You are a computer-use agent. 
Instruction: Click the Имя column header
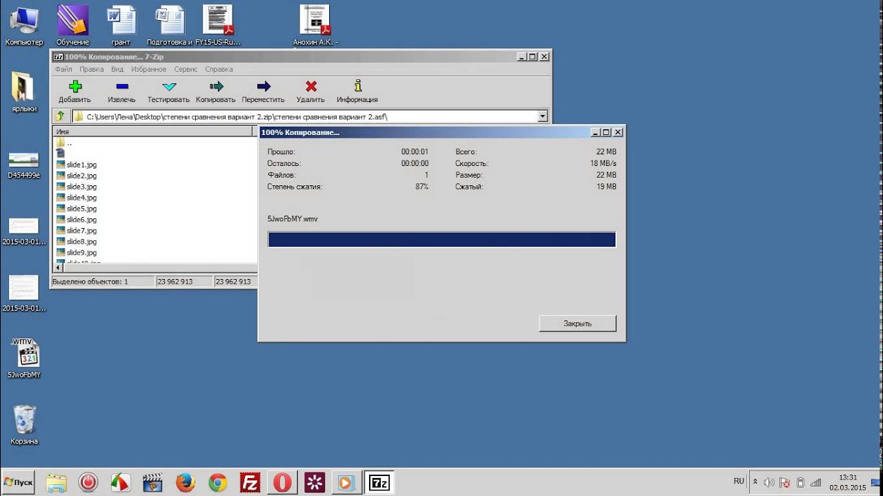tap(154, 131)
